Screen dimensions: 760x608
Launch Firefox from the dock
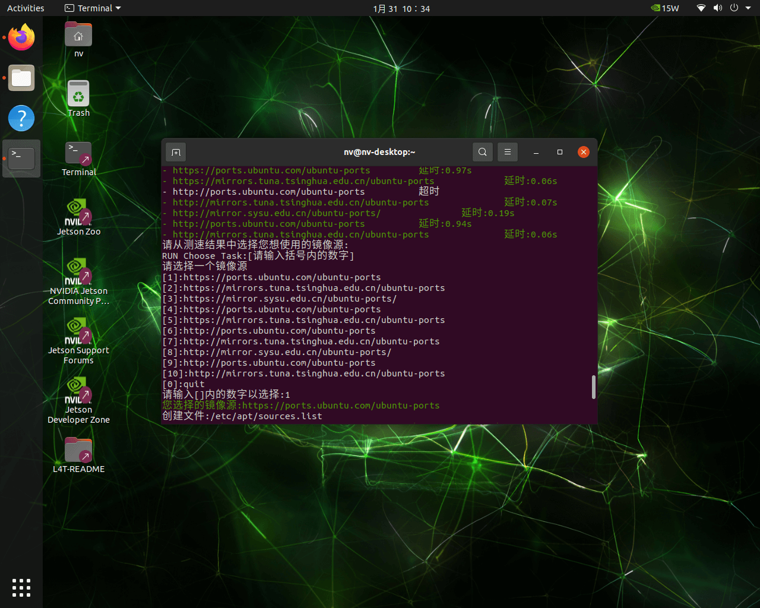(x=21, y=38)
